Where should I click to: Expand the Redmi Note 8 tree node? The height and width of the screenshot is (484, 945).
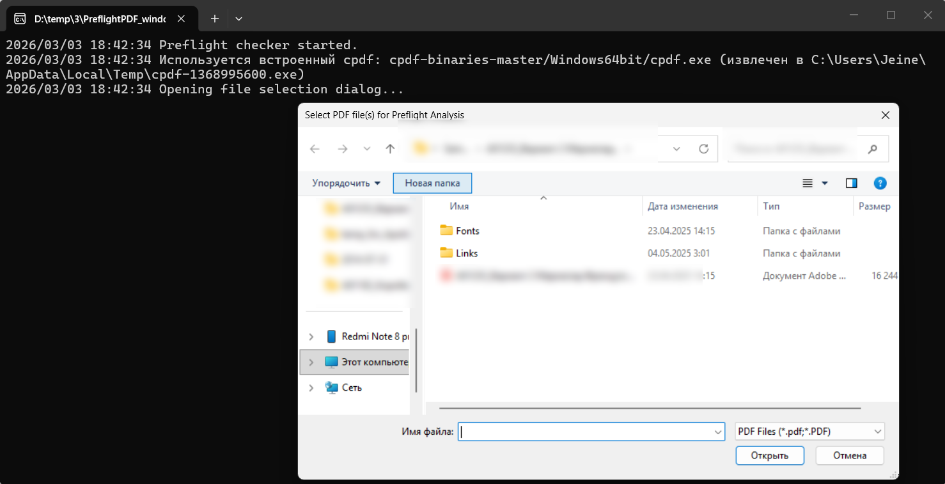tap(311, 336)
